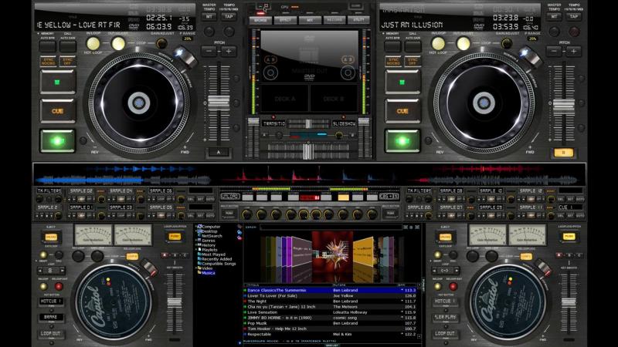The image size is (618, 347).
Task: Click the pitch minus button on left deck
Action: coord(209,52)
